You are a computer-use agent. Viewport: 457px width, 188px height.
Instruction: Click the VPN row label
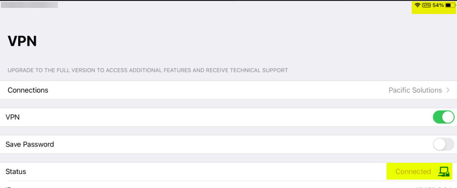tap(13, 117)
